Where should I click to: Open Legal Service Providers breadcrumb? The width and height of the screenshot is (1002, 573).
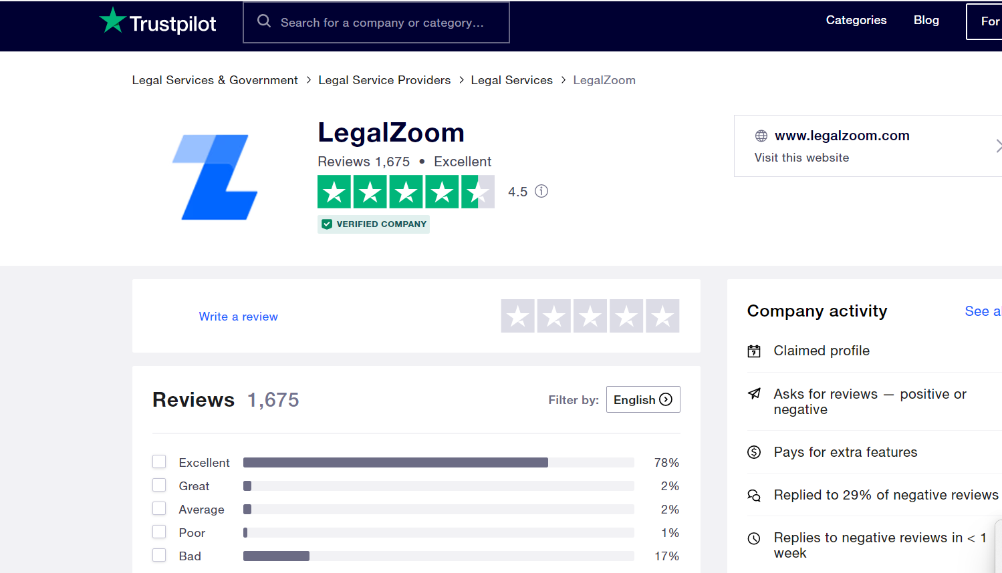point(384,80)
